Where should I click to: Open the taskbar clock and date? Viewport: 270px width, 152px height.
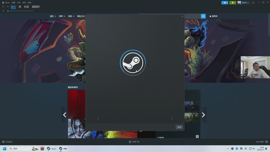point(261,149)
